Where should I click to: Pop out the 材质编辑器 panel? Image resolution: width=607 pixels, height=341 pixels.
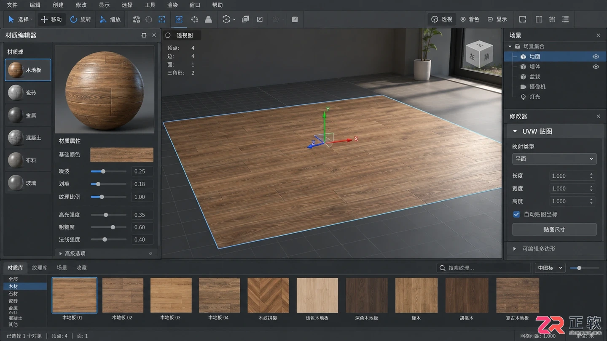[144, 35]
